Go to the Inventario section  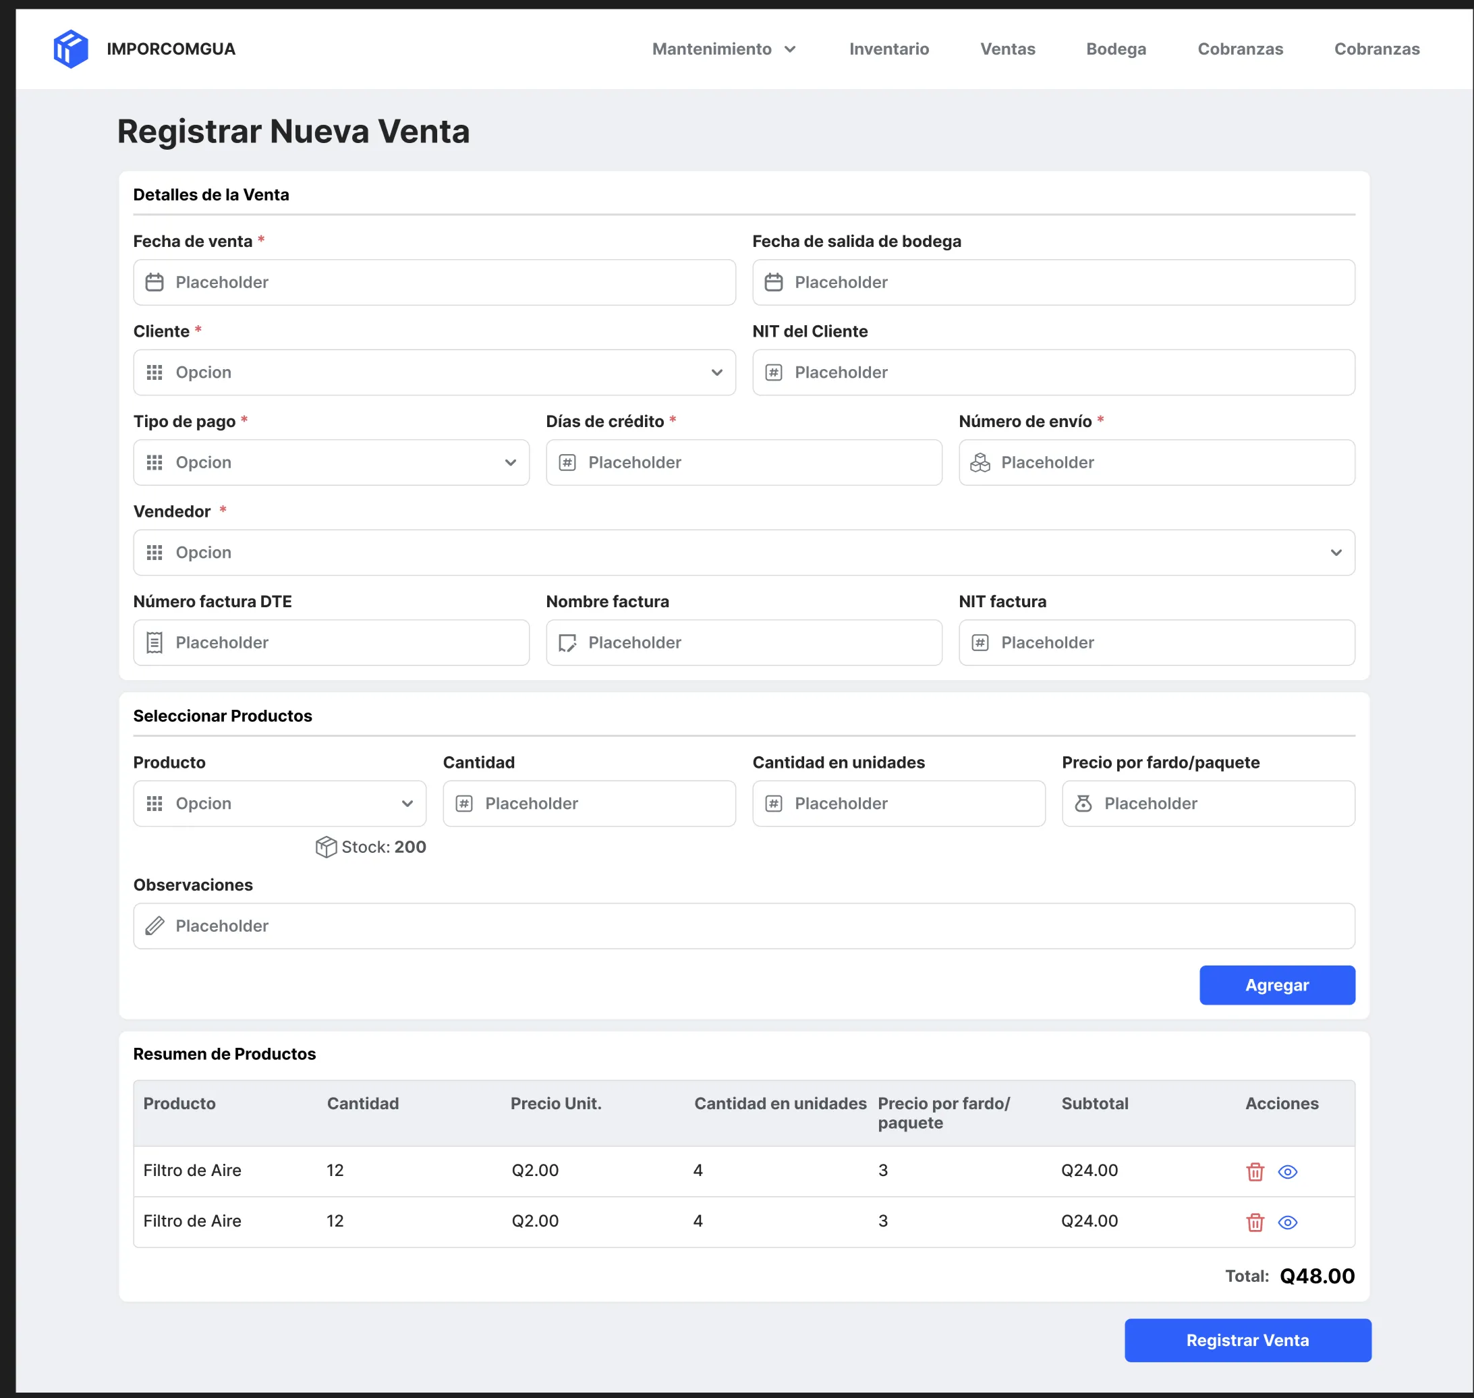[888, 49]
